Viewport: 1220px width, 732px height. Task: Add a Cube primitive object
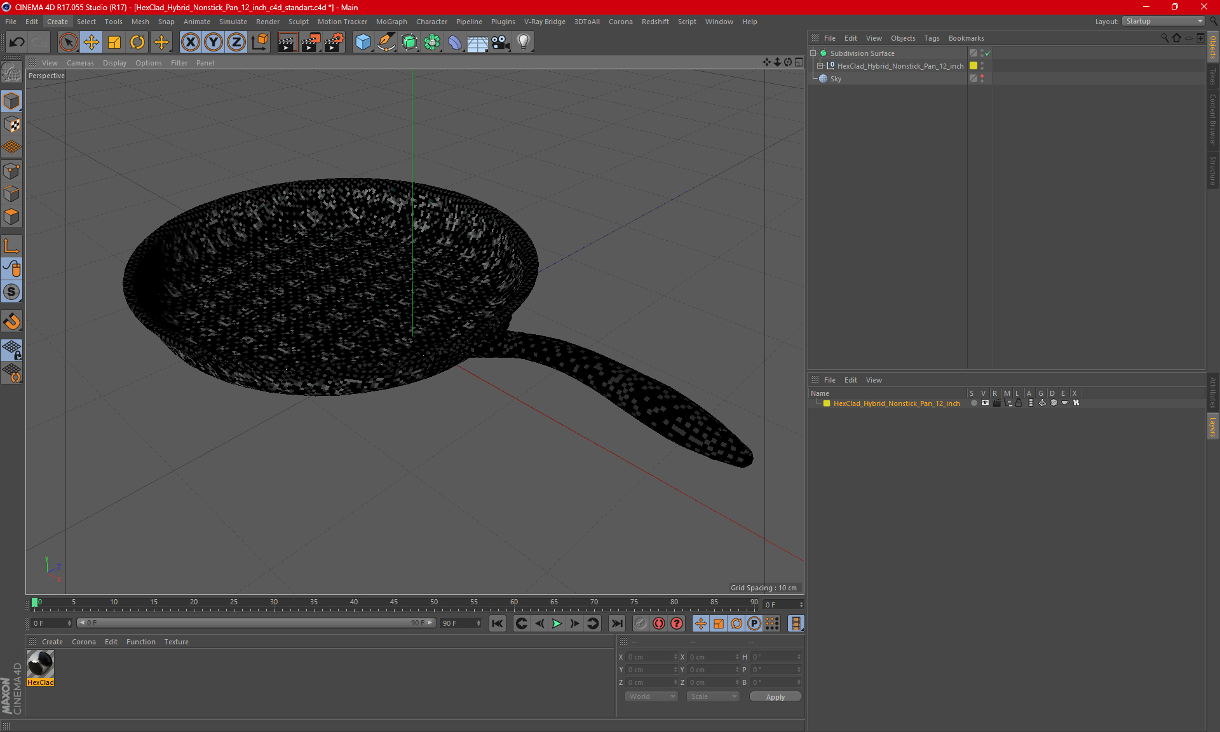363,43
